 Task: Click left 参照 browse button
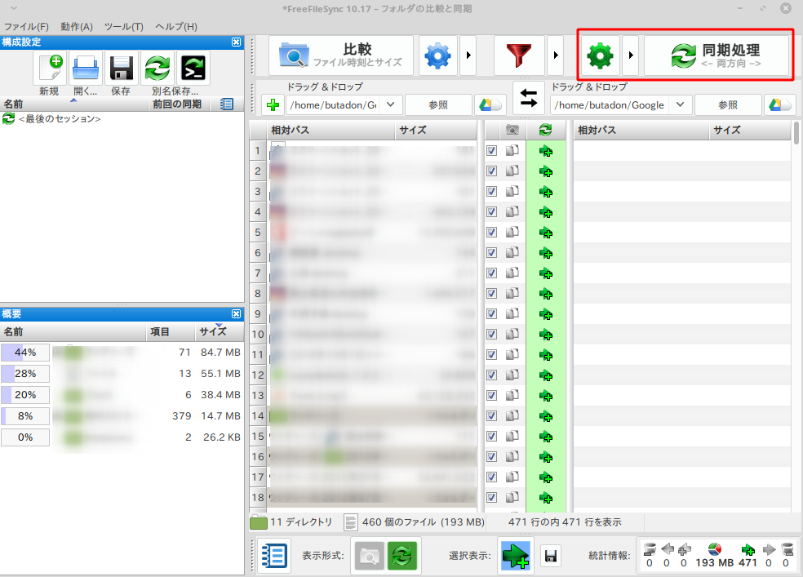(x=438, y=105)
